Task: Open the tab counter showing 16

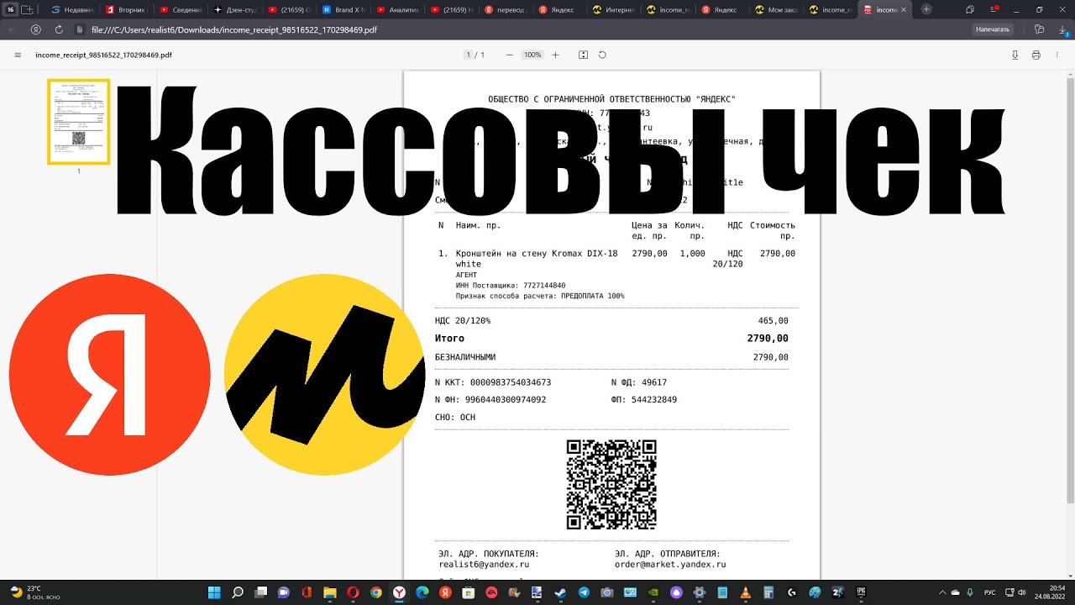Action: pos(10,9)
